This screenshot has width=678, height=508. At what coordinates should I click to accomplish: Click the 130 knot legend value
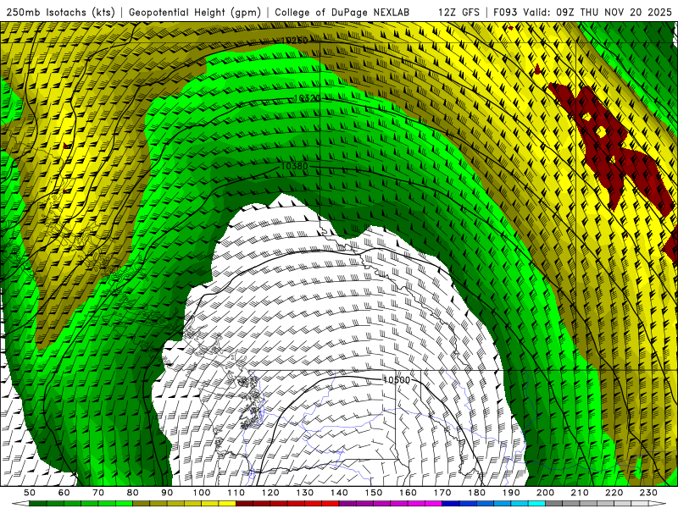click(305, 493)
